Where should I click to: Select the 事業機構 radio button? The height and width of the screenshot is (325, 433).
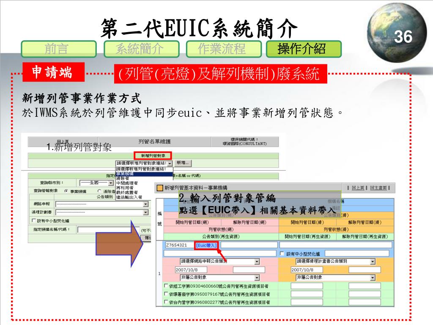66,191
